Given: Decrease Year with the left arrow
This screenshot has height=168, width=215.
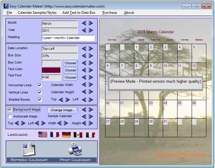Looking at the screenshot, I should pyautogui.click(x=84, y=30).
